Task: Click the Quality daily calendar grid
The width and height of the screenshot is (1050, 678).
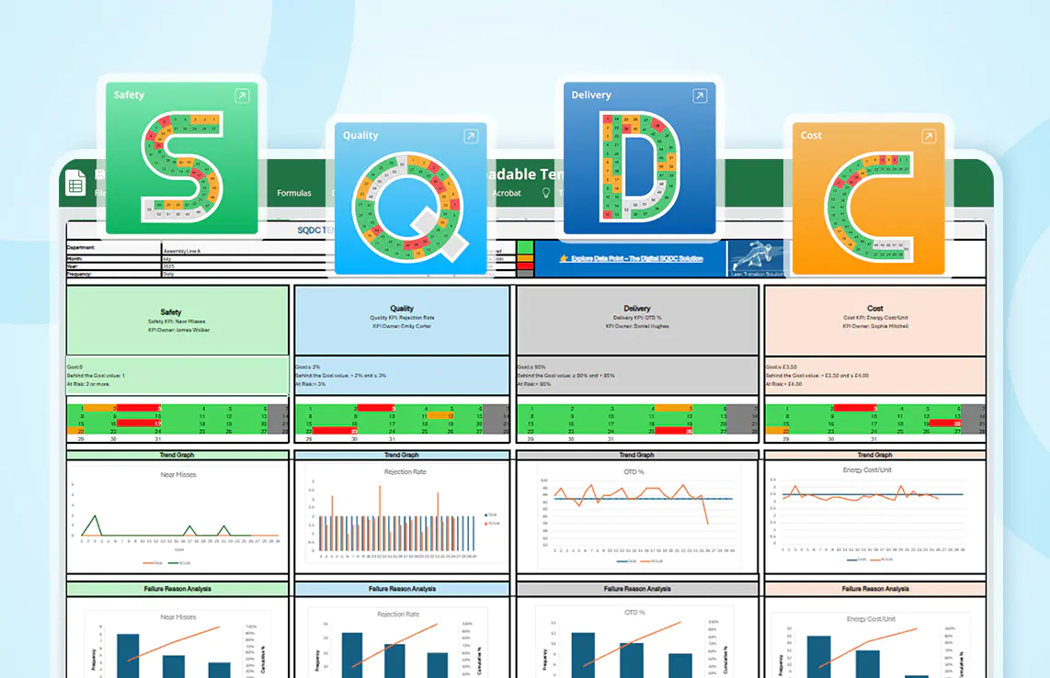Action: 402,423
